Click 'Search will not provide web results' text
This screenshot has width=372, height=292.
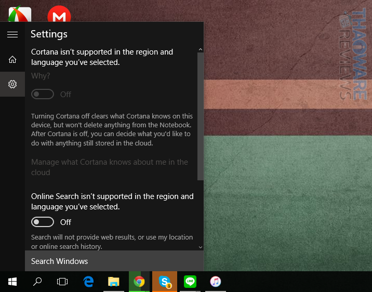coord(112,242)
